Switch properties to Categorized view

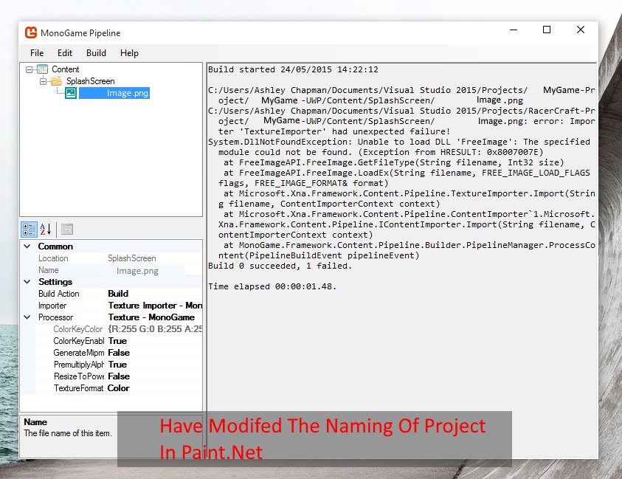point(29,230)
